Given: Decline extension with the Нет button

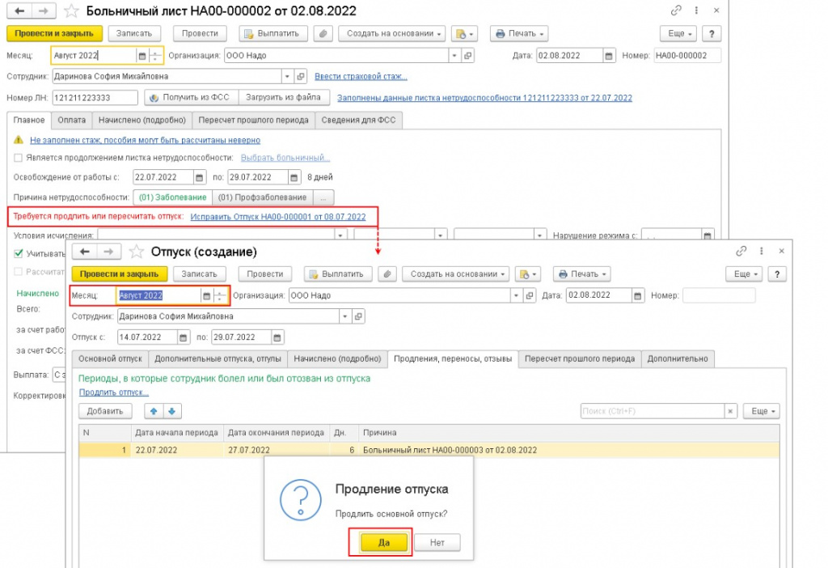Looking at the screenshot, I should (x=437, y=543).
